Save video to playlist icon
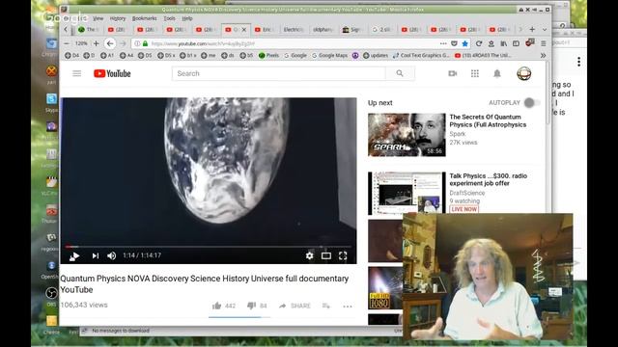The width and height of the screenshot is (618, 347). pyautogui.click(x=326, y=306)
